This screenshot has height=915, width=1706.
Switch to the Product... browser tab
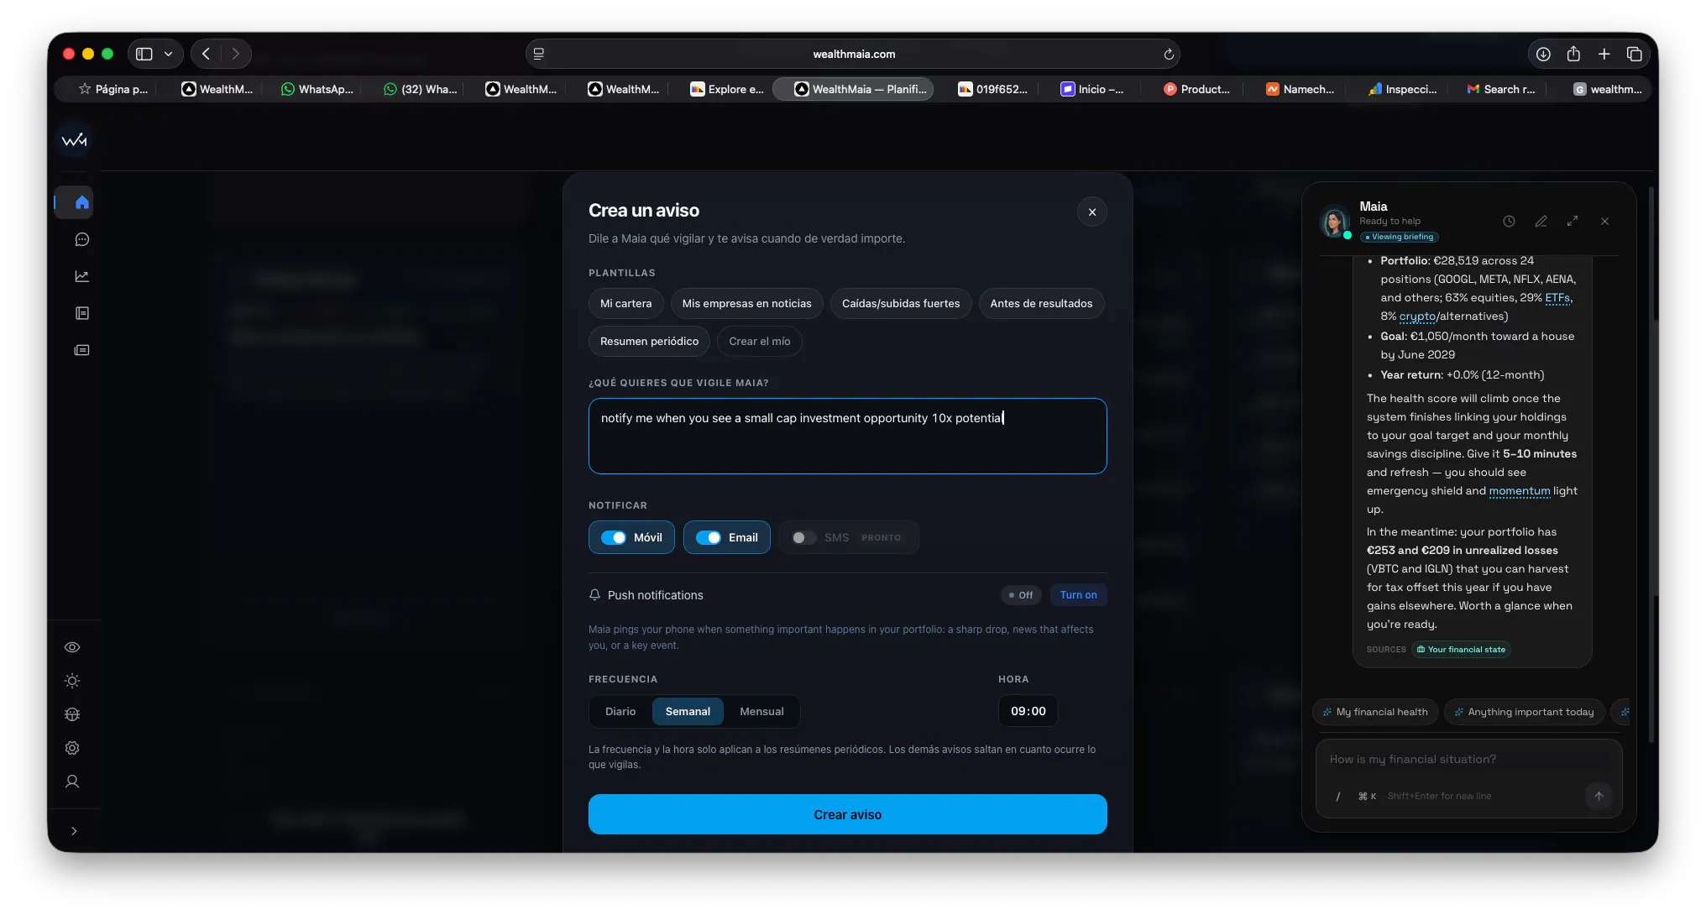point(1196,89)
